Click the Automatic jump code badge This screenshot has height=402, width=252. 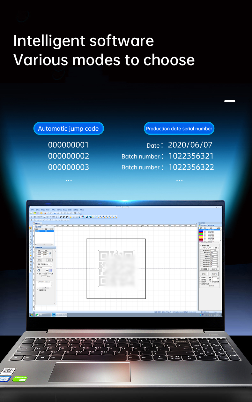[69, 128]
